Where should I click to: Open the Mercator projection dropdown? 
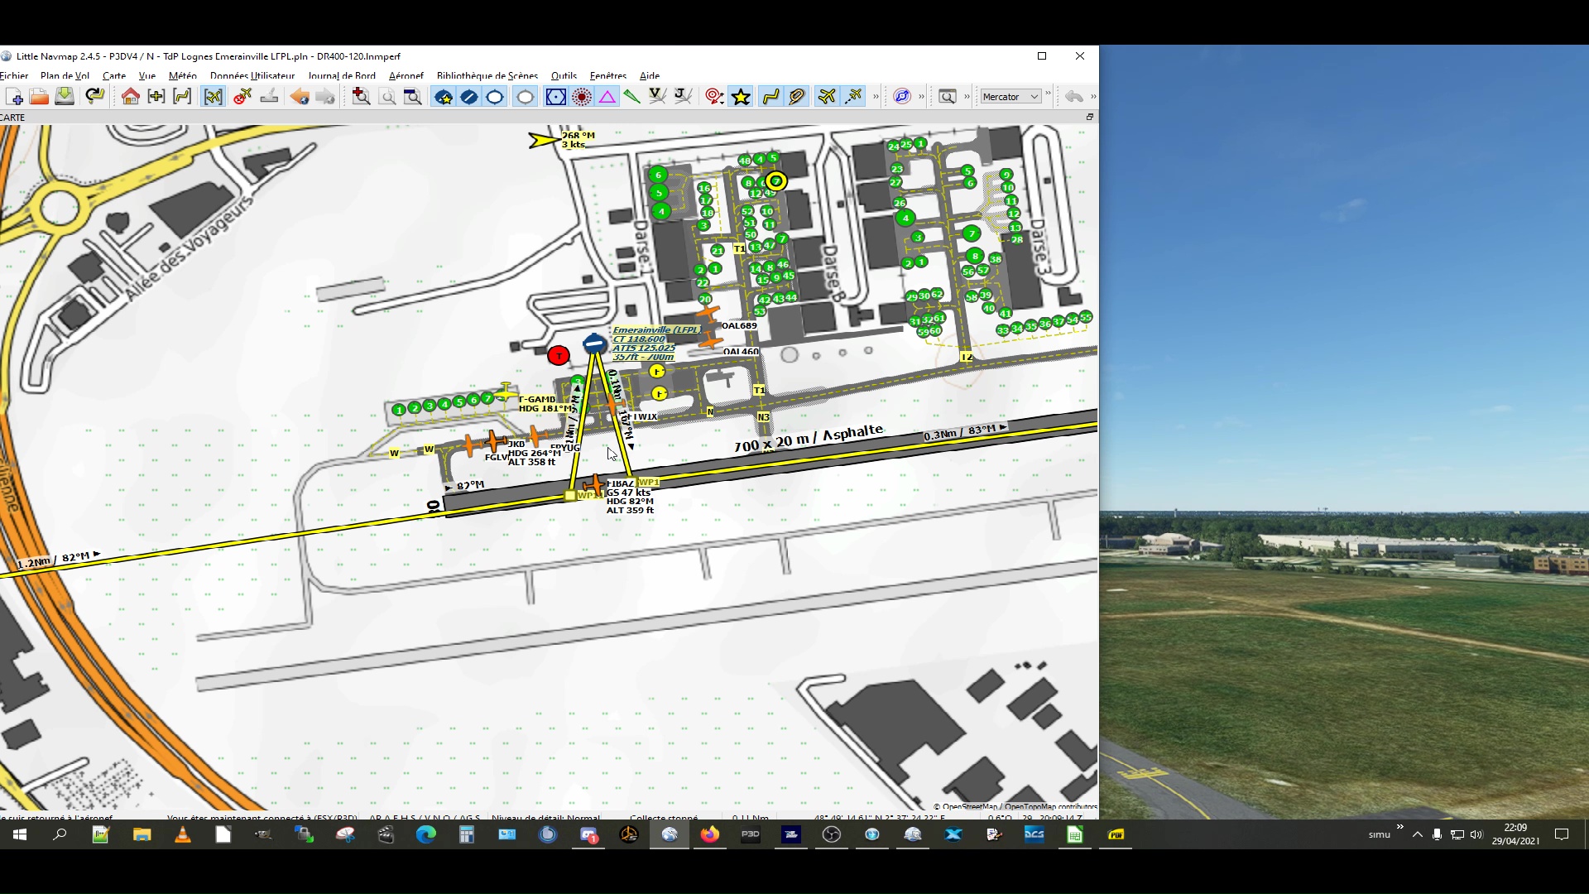click(x=1010, y=97)
